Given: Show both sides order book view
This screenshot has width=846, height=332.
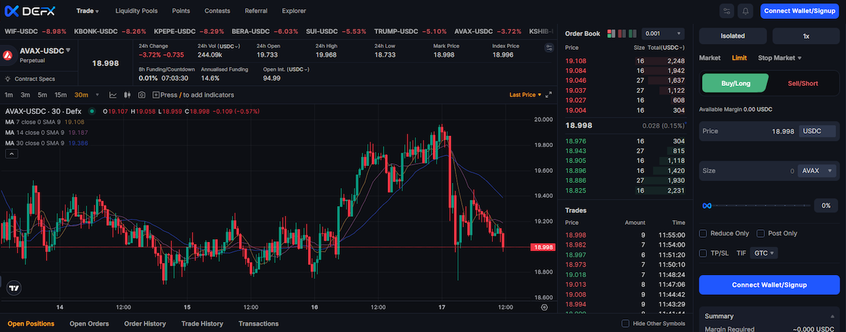Looking at the screenshot, I should [611, 33].
